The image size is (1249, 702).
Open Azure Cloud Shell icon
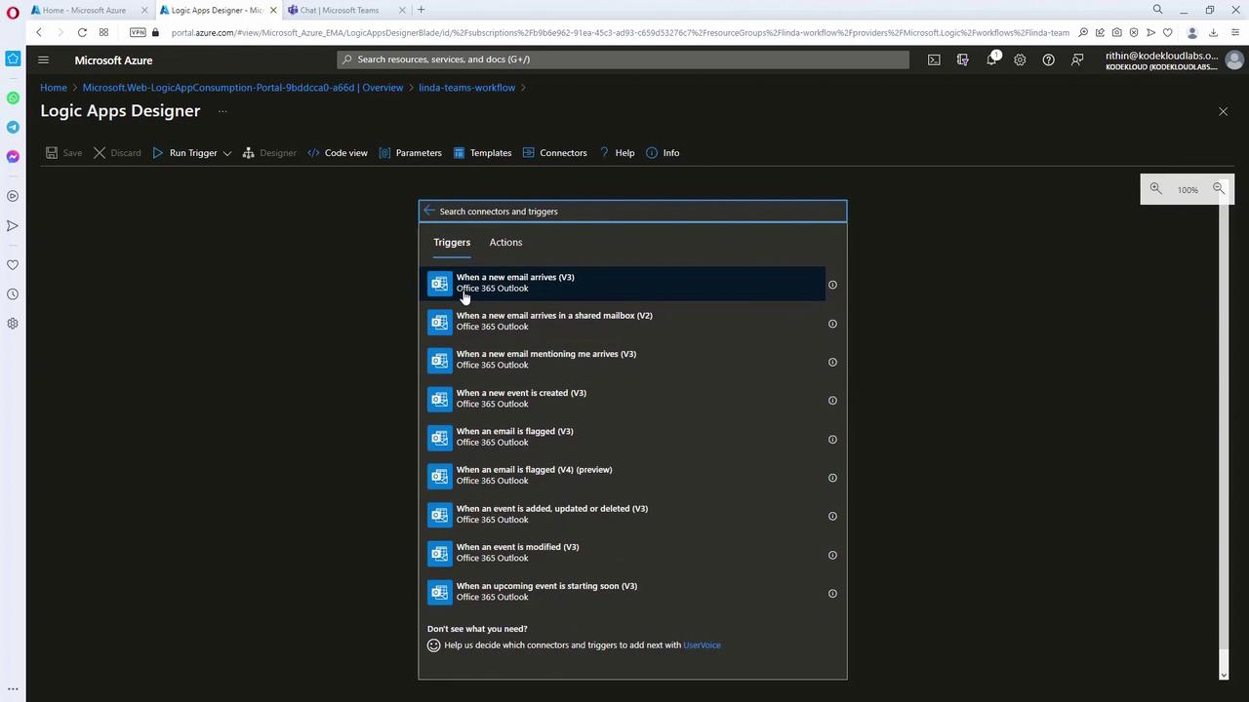pyautogui.click(x=934, y=59)
